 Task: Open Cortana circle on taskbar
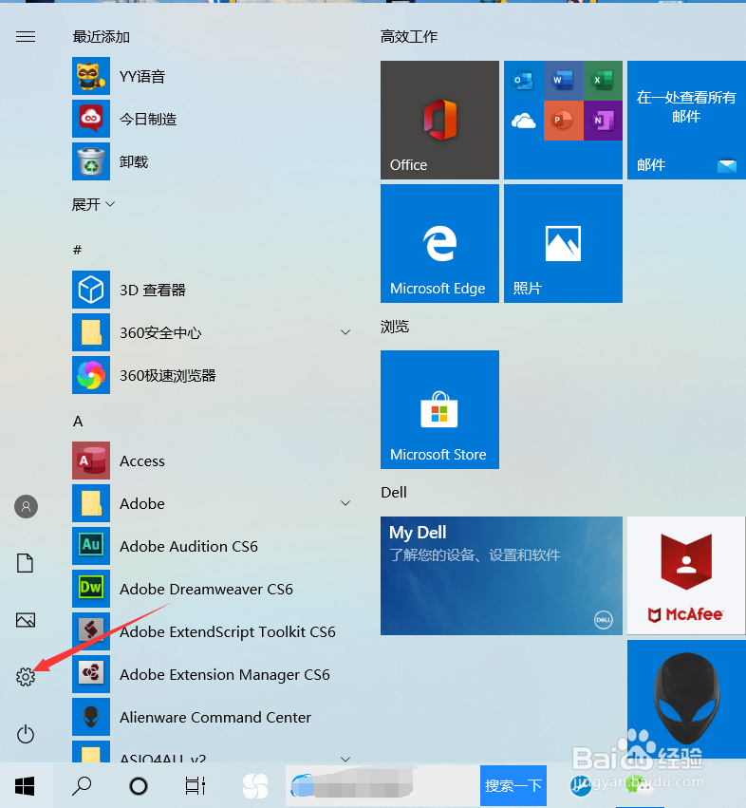tap(138, 786)
